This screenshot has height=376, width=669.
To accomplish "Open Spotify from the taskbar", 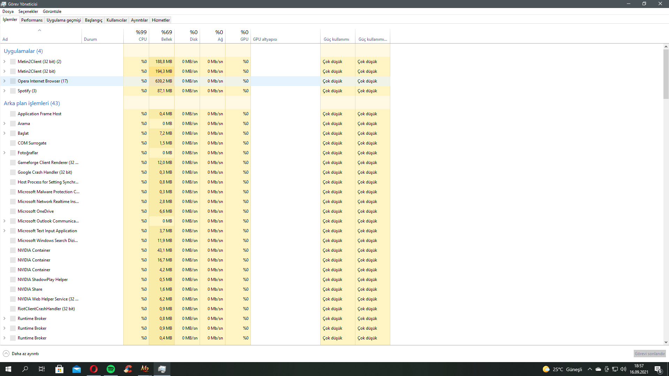I will [111, 369].
